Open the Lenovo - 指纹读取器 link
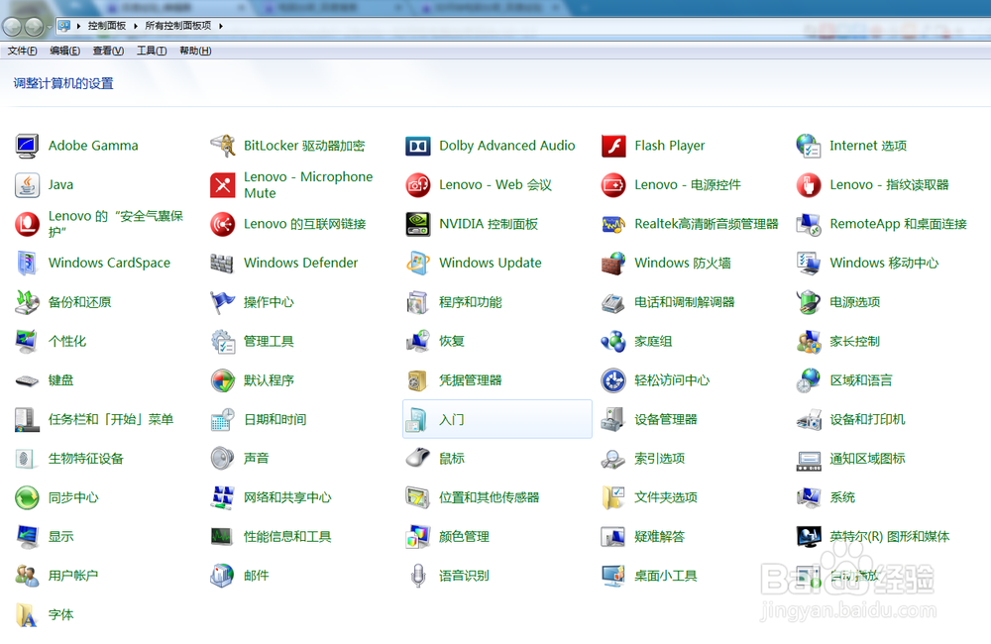The height and width of the screenshot is (644, 991). [x=889, y=185]
